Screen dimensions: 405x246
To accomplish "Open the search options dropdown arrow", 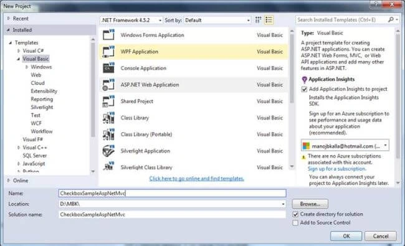I will click(397, 20).
